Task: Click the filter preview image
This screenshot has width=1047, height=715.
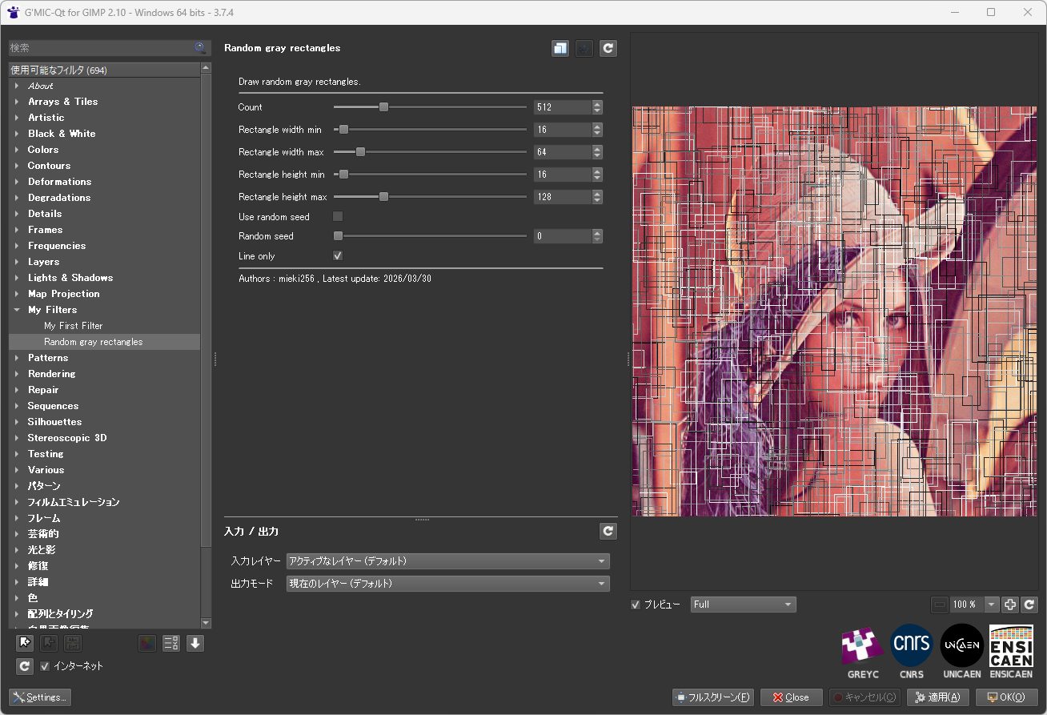Action: click(835, 311)
